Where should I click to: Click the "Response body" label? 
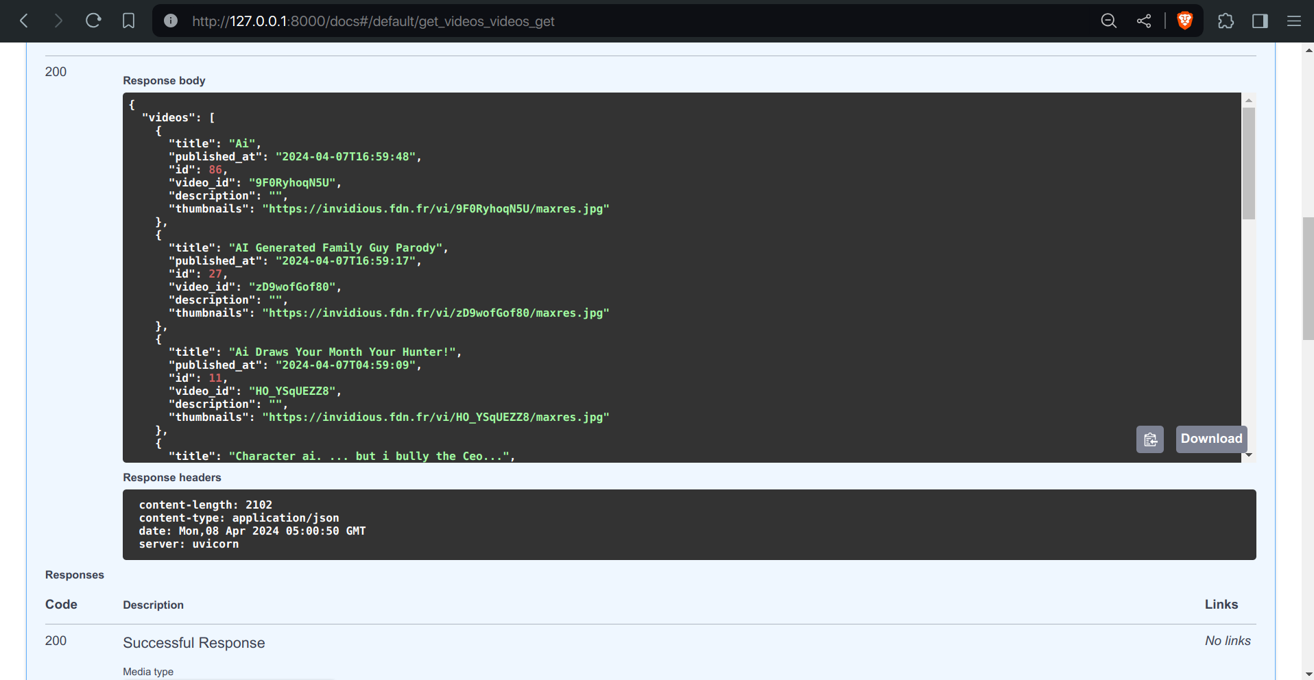[164, 81]
